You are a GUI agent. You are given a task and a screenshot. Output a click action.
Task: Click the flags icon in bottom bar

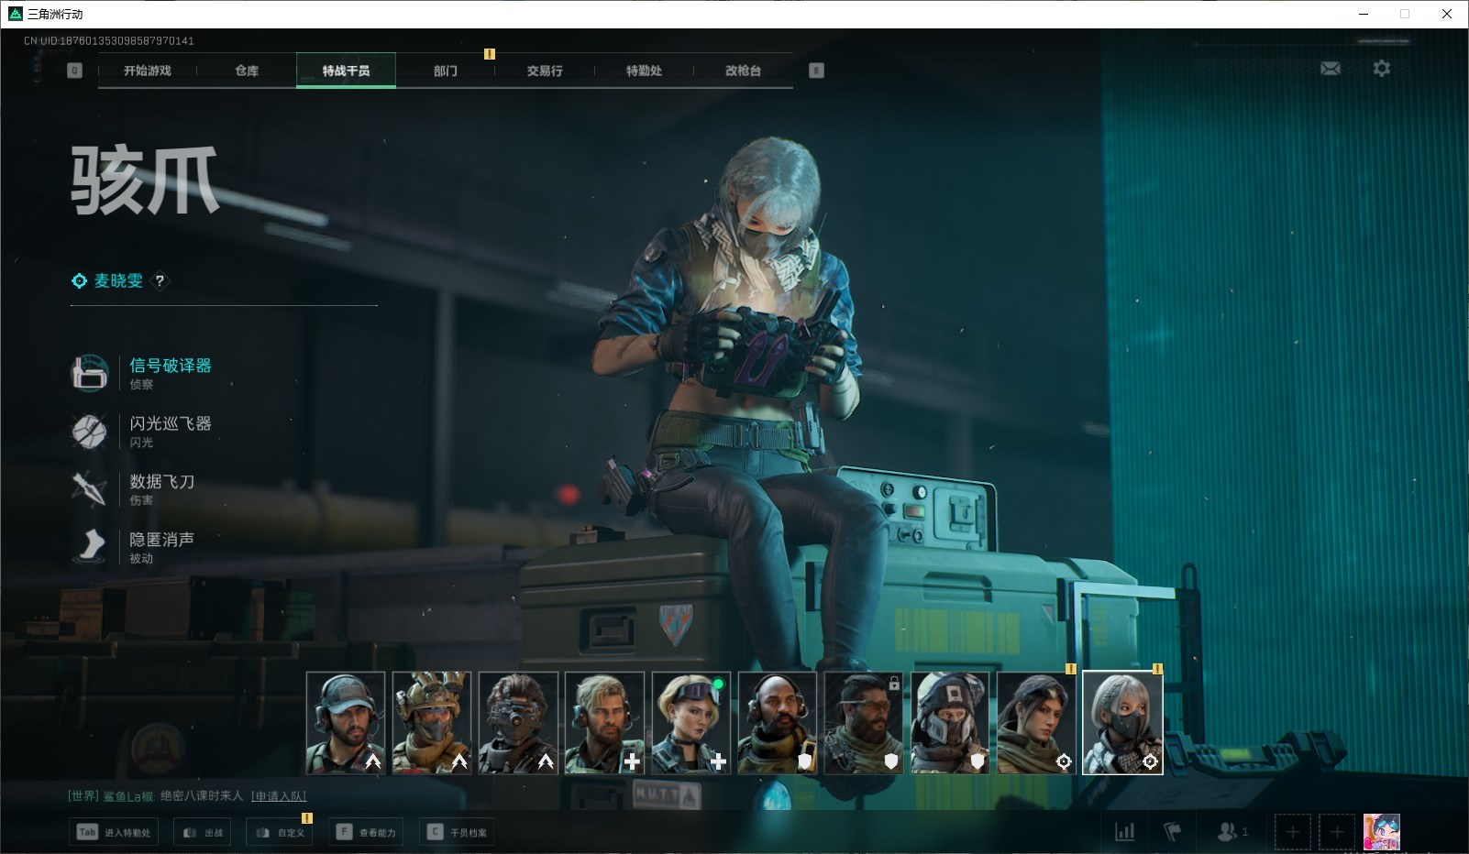[1172, 832]
